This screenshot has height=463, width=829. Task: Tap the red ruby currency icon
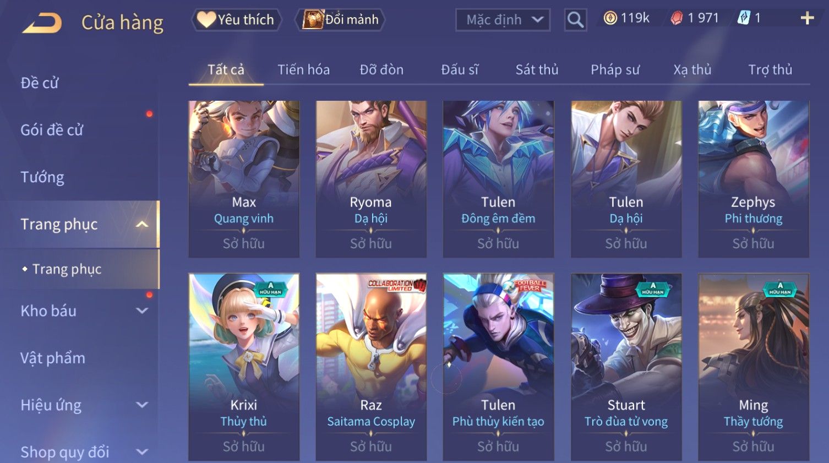677,18
